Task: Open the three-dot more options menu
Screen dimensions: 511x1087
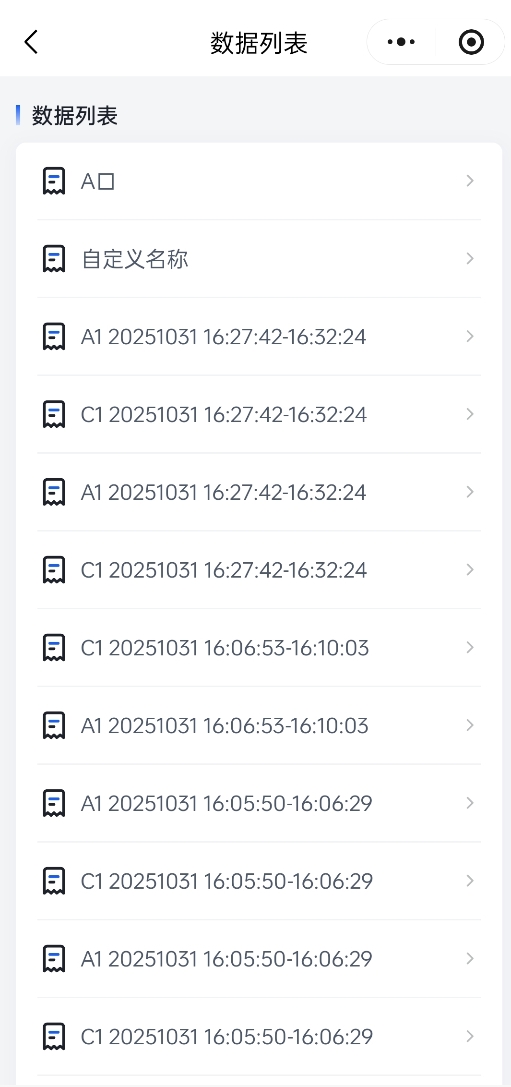Action: (x=401, y=42)
